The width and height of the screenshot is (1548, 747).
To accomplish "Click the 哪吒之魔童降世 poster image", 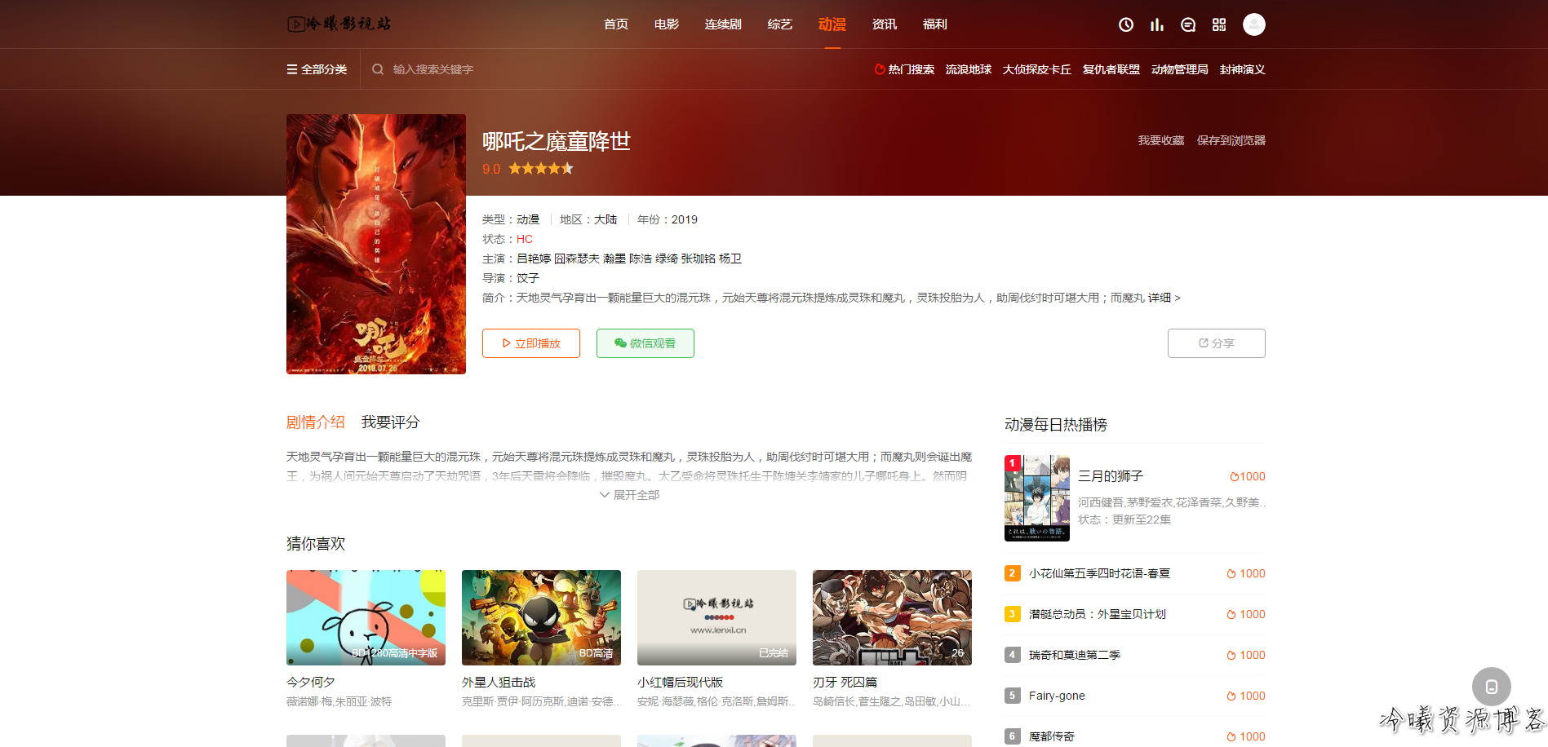I will [x=376, y=244].
